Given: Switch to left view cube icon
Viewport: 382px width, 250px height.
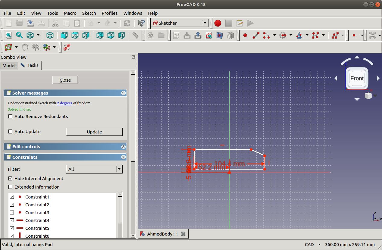Looking at the screenshot, I should [121, 35].
